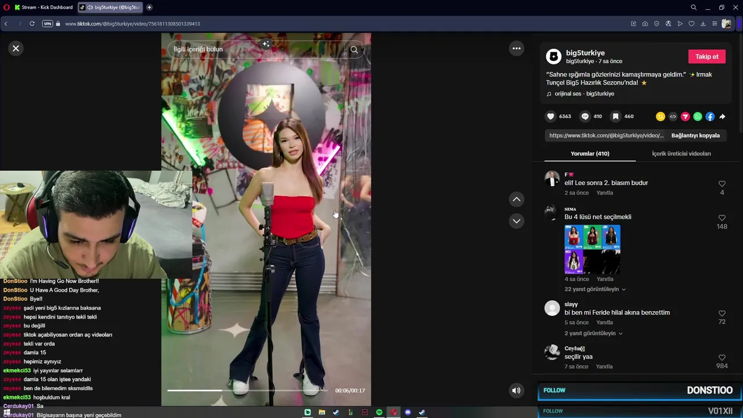743x418 pixels.
Task: Expand 22 yanıt görüntüleyin replies
Action: (595, 289)
